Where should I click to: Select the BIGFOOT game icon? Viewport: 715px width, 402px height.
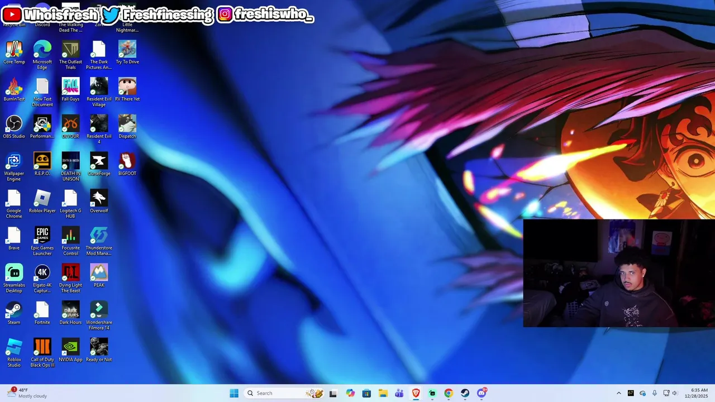(127, 164)
